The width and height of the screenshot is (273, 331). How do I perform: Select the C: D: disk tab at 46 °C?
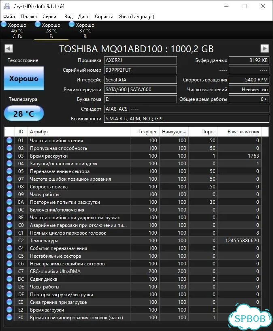coord(17,30)
